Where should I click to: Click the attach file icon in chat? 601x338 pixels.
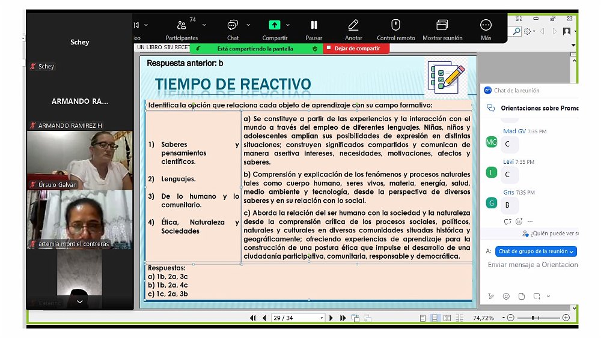(x=521, y=296)
